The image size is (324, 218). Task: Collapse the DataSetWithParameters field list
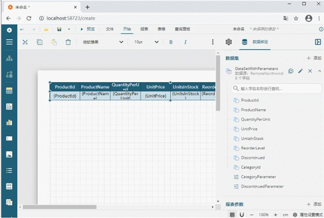tap(319, 71)
